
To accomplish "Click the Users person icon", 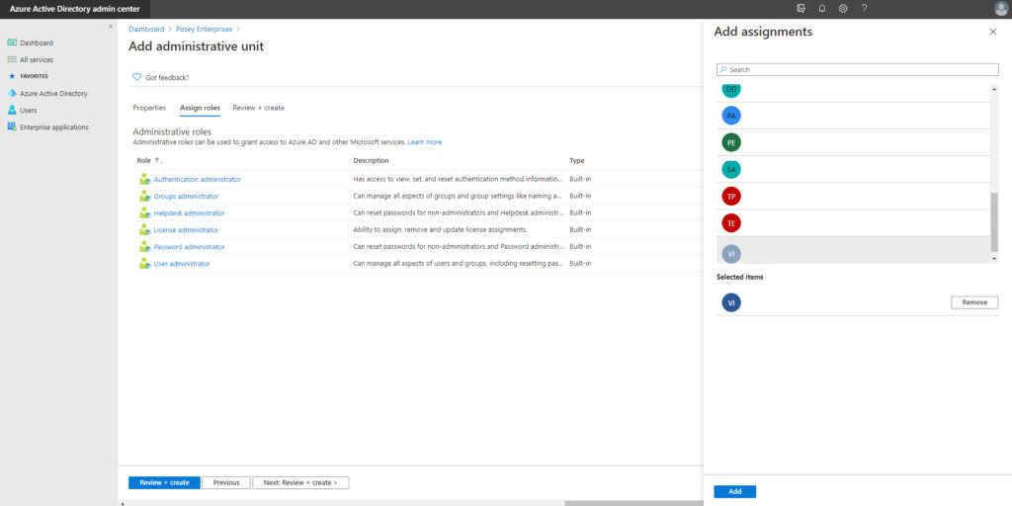I will coord(12,110).
